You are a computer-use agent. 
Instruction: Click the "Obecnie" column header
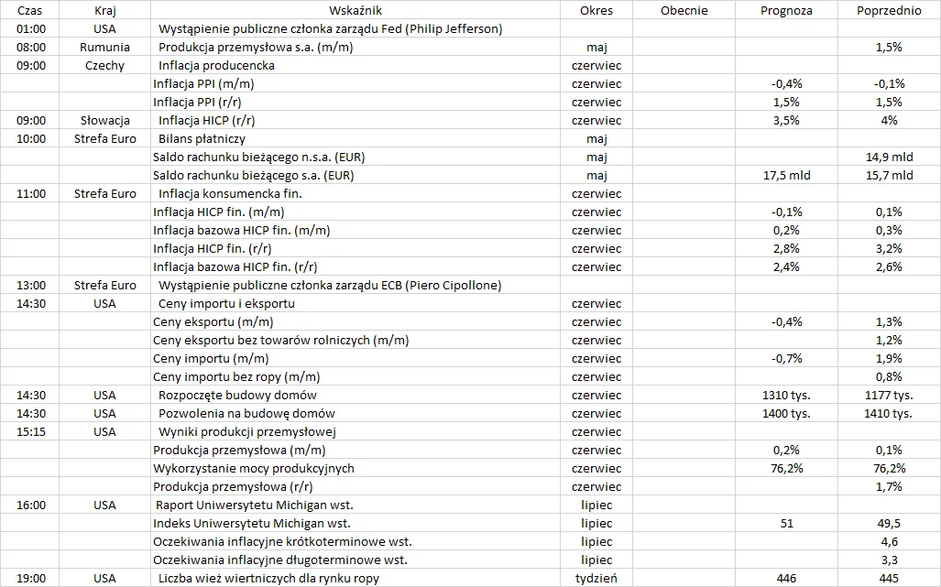tap(684, 10)
